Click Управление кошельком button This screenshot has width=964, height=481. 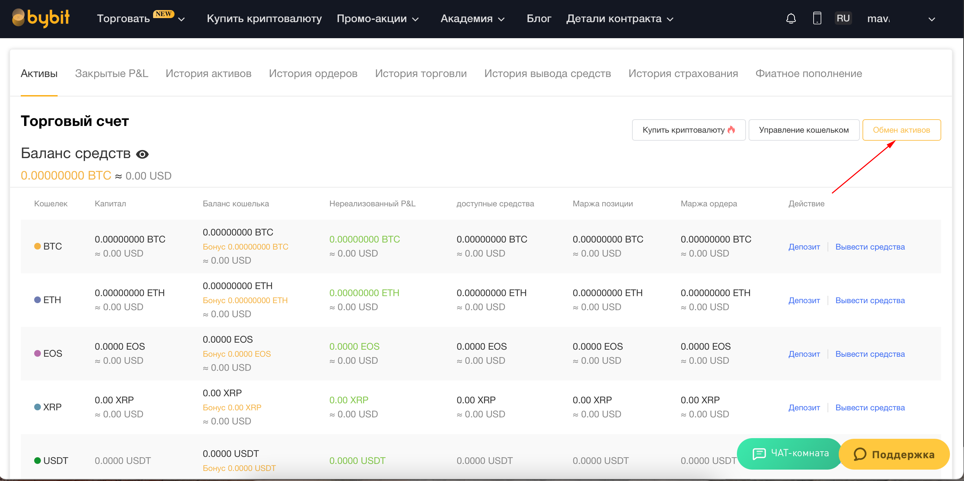(804, 130)
